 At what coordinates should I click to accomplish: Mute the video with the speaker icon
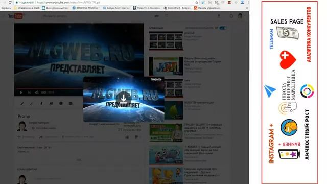coord(37,93)
